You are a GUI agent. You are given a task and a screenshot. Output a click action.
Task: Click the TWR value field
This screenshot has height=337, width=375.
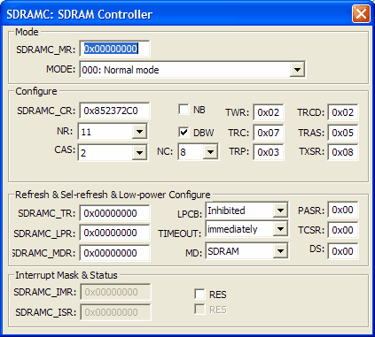point(269,112)
